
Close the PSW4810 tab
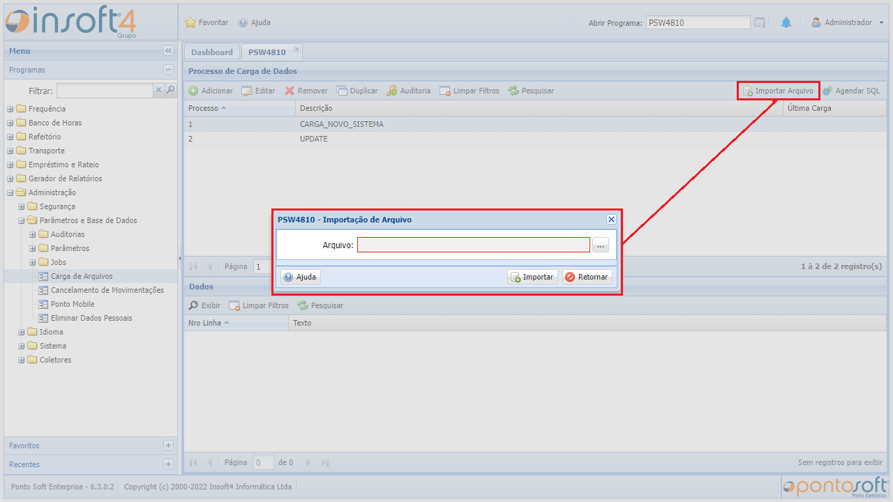point(297,50)
